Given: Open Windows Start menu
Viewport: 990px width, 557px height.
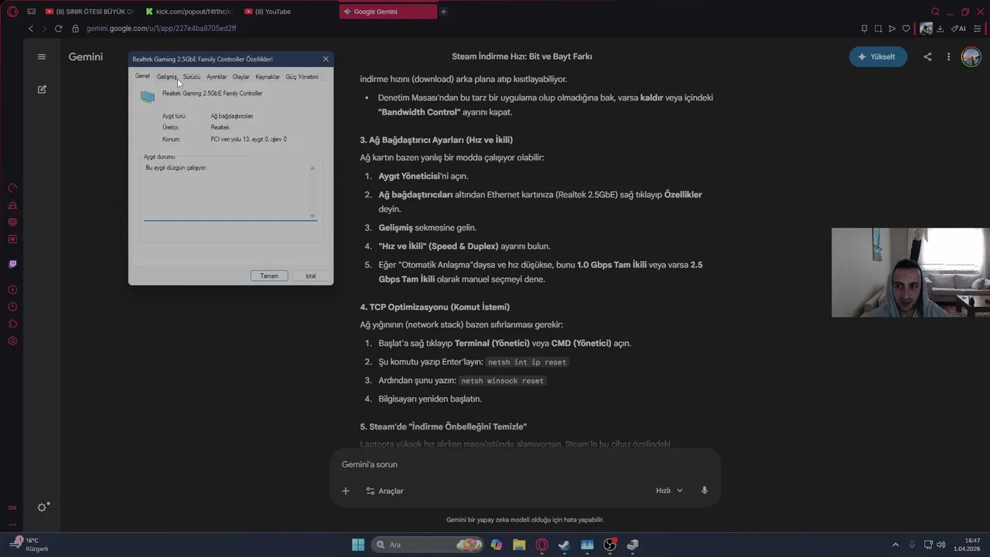Looking at the screenshot, I should (x=358, y=545).
